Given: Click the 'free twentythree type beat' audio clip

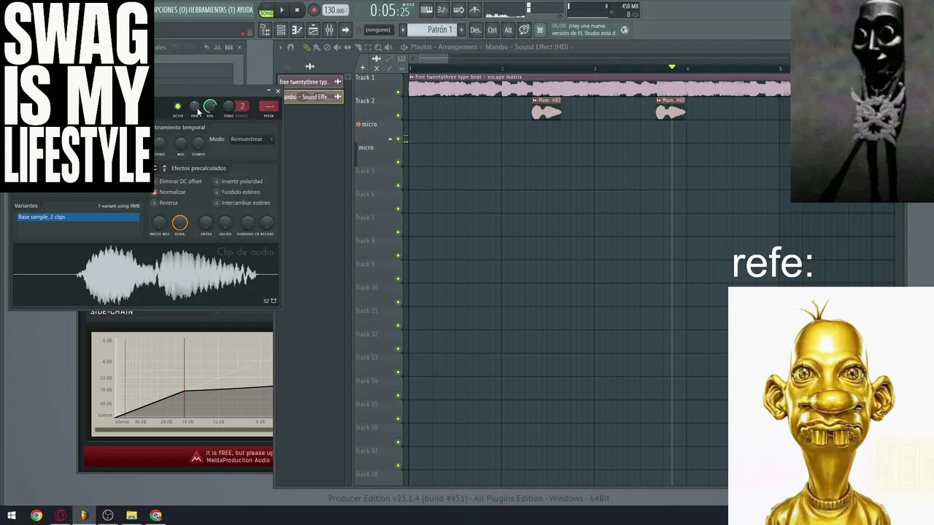Looking at the screenshot, I should pyautogui.click(x=599, y=85).
